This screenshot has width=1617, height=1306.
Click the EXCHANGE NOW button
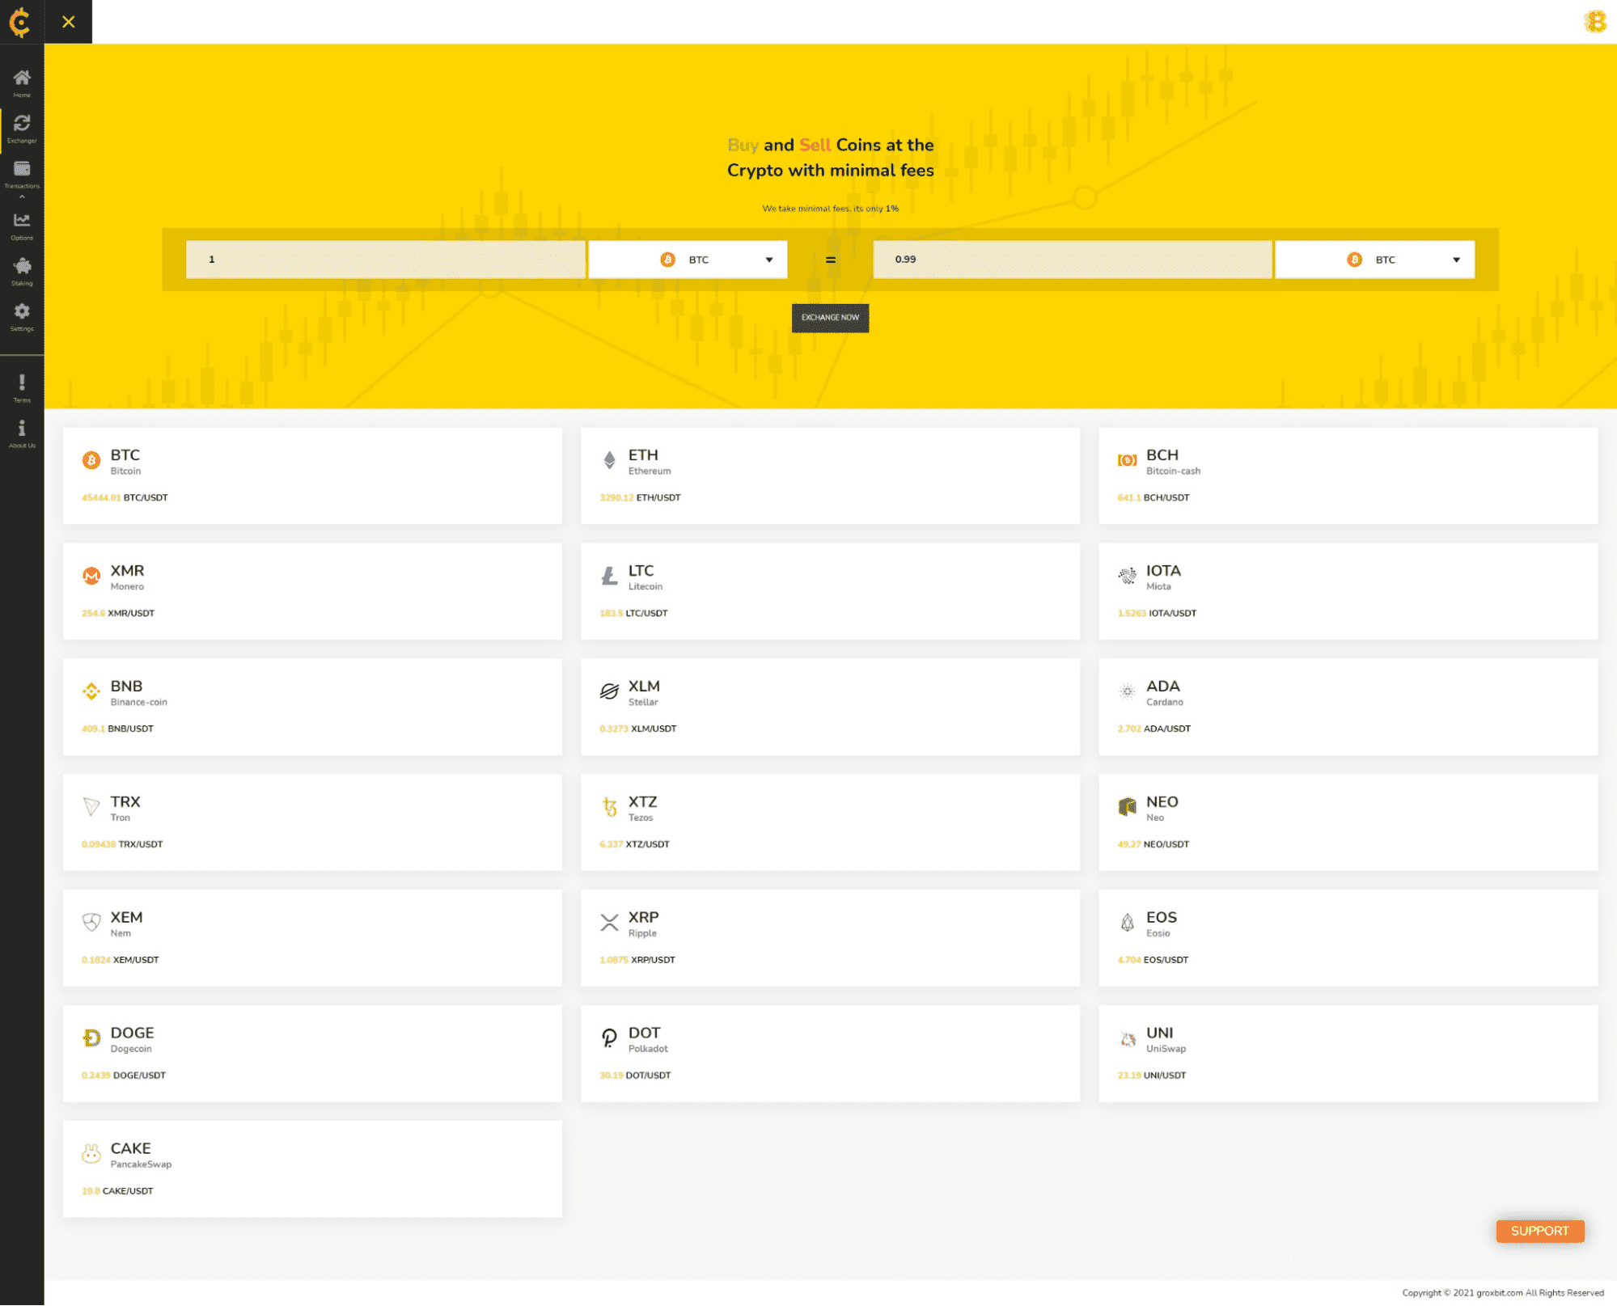pyautogui.click(x=830, y=318)
